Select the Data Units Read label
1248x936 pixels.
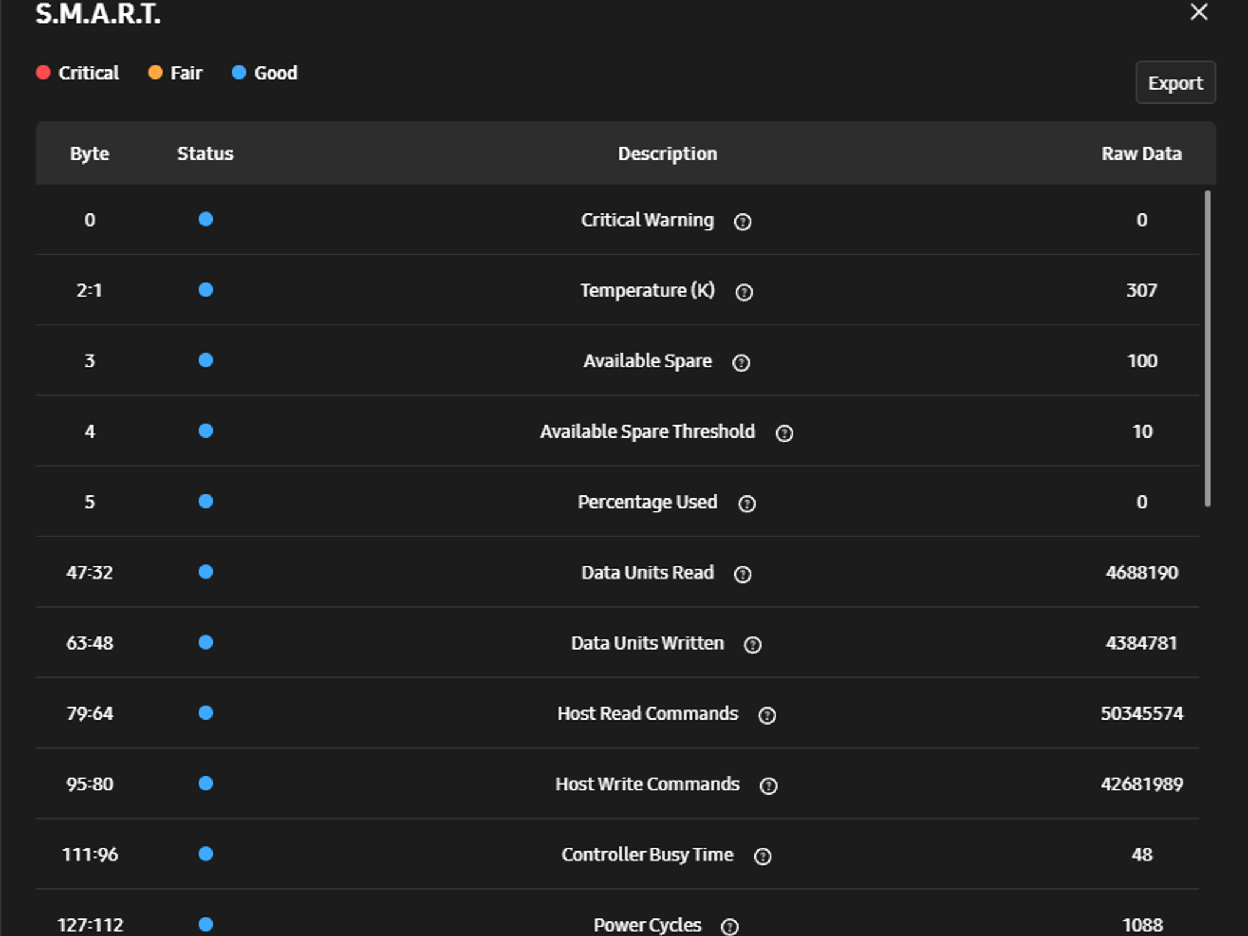[x=647, y=572]
